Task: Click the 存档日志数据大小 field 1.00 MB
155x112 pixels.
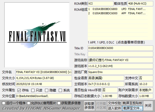Action: click(x=110, y=96)
